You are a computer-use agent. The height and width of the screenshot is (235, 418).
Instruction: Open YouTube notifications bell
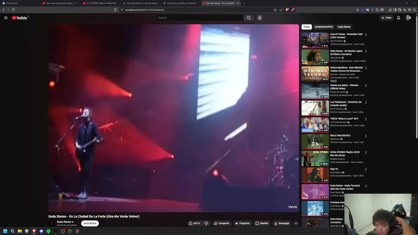tap(398, 18)
